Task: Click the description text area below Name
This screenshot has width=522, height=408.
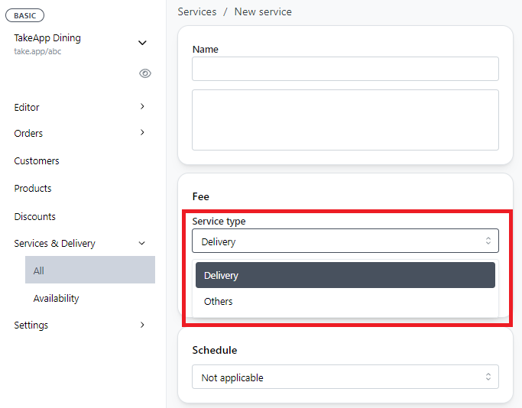Action: point(345,120)
